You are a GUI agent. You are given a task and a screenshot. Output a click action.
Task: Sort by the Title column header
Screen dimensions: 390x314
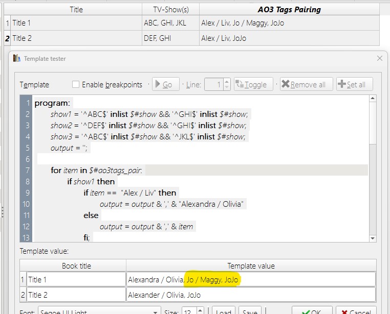tap(76, 9)
